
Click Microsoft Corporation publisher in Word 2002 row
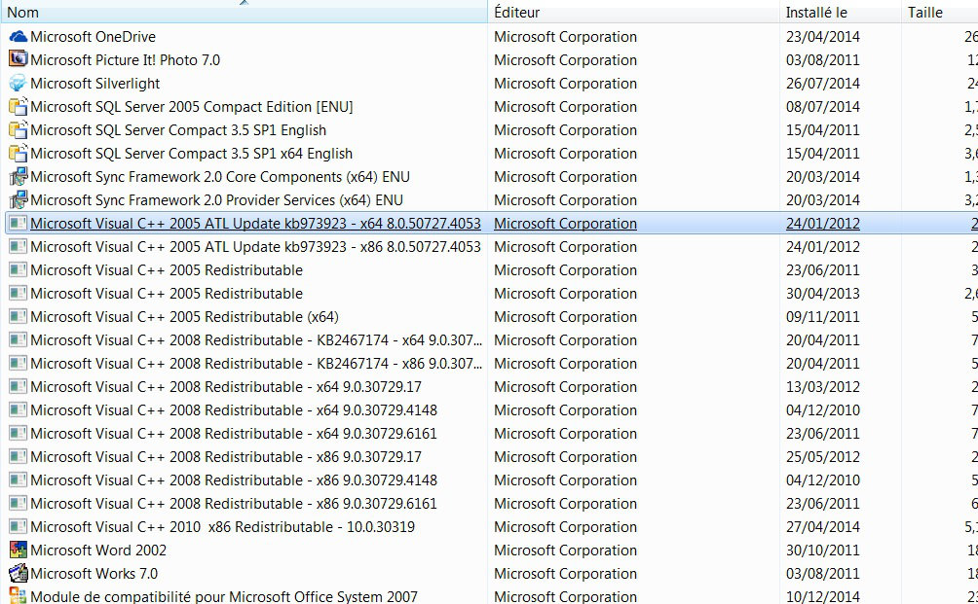click(x=565, y=551)
